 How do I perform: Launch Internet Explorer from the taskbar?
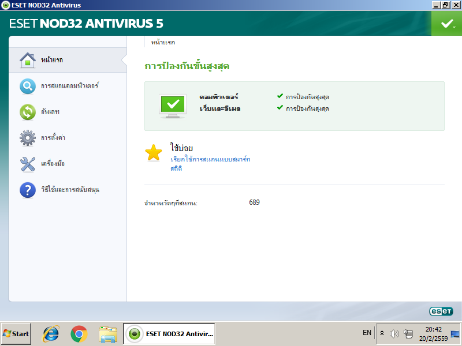point(51,334)
